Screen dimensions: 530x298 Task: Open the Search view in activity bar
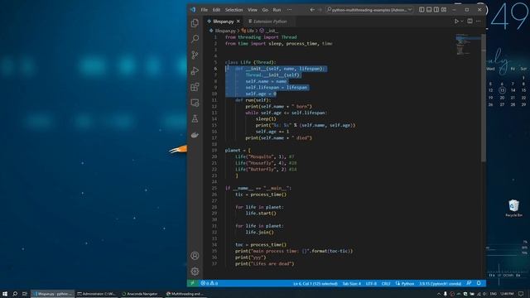[x=195, y=39]
